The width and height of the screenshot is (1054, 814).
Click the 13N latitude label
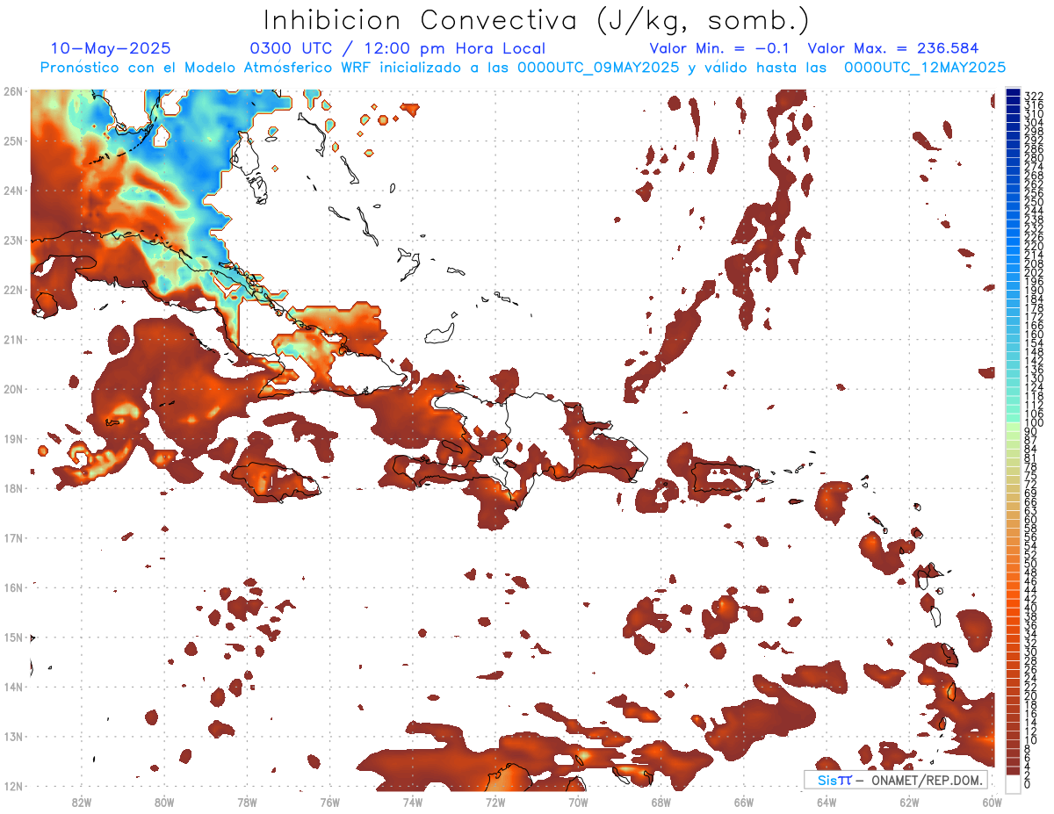click(x=12, y=736)
